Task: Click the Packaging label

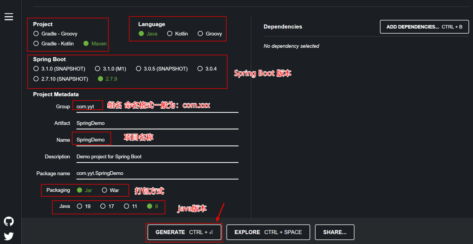Action: [58, 190]
